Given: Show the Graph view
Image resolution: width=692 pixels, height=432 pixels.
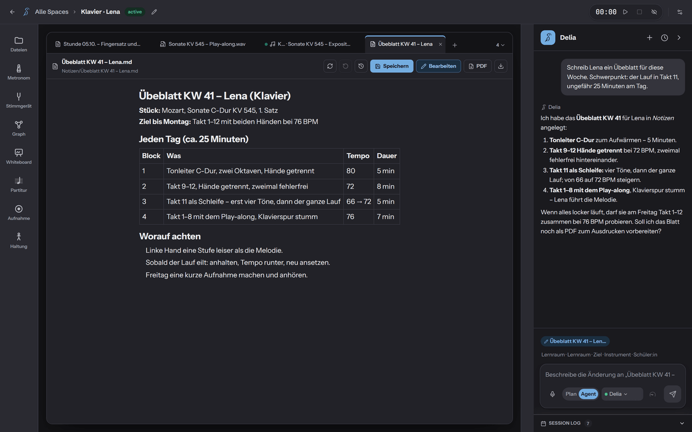Looking at the screenshot, I should [18, 129].
